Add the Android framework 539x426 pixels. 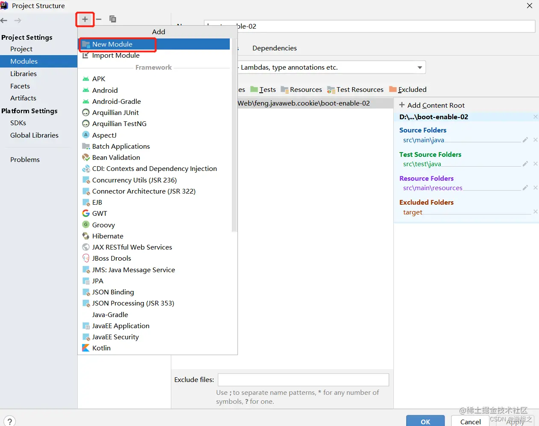point(154,90)
